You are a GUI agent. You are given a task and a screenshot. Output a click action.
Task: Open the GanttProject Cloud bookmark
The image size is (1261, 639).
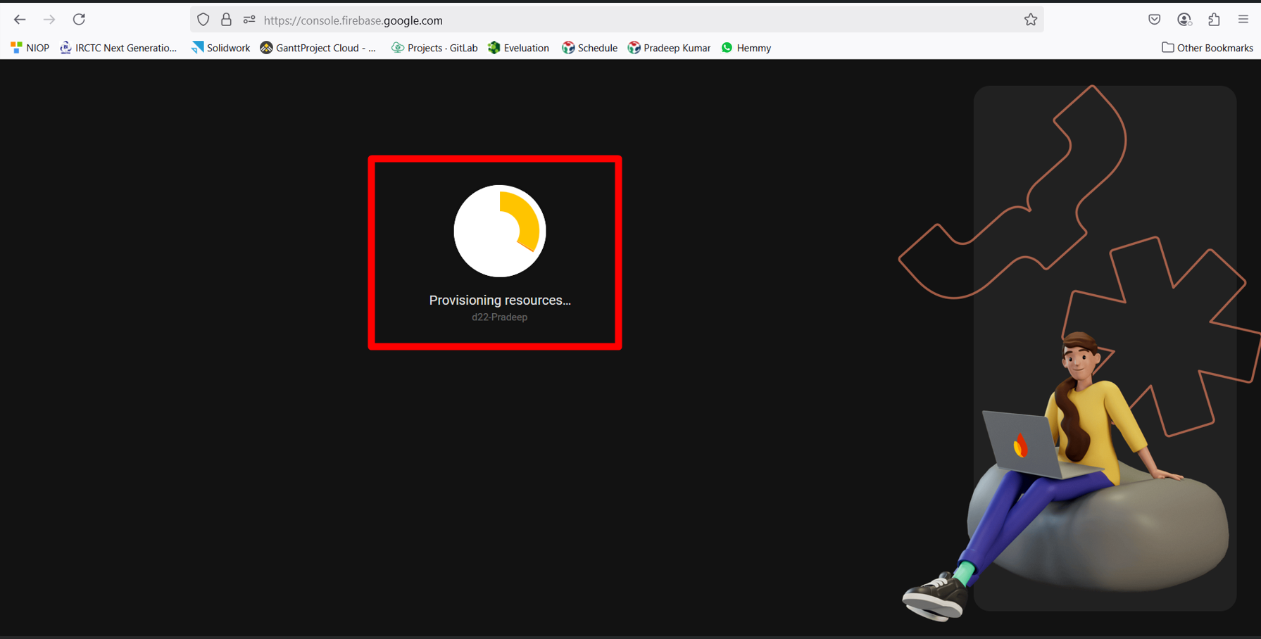click(318, 48)
